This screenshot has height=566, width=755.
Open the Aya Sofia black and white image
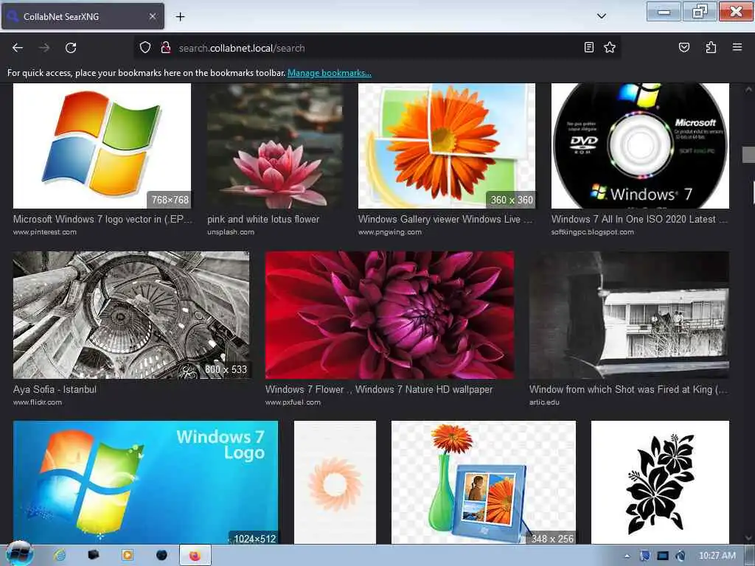131,315
